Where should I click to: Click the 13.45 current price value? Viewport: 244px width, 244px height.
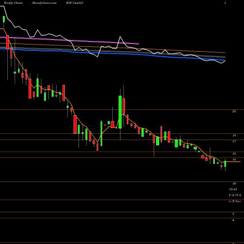click(233, 189)
